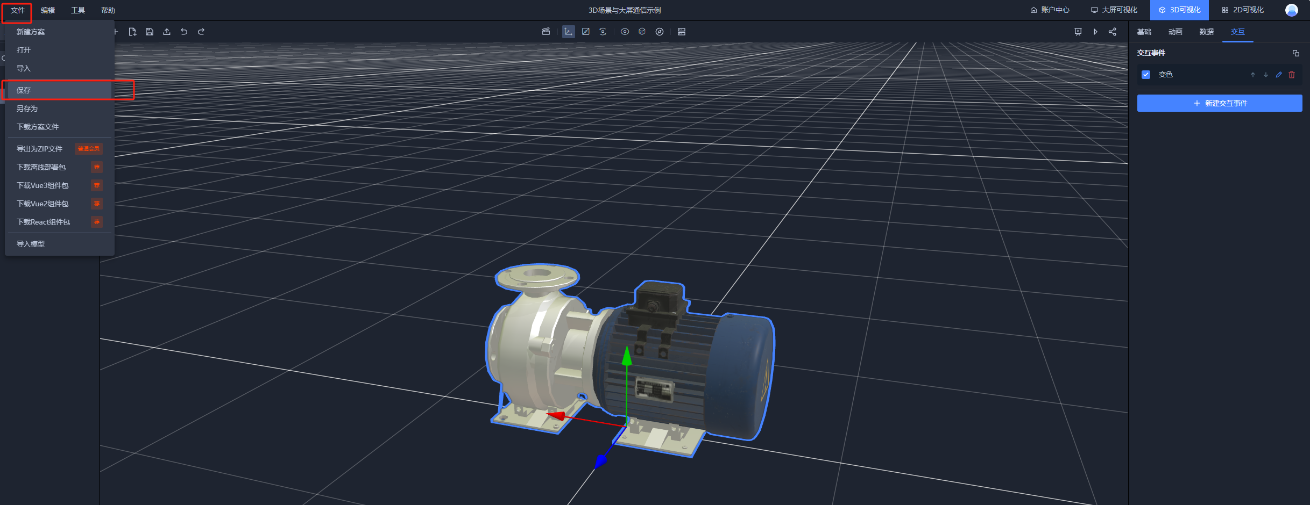Uncheck the 变色 event checkbox

point(1146,75)
